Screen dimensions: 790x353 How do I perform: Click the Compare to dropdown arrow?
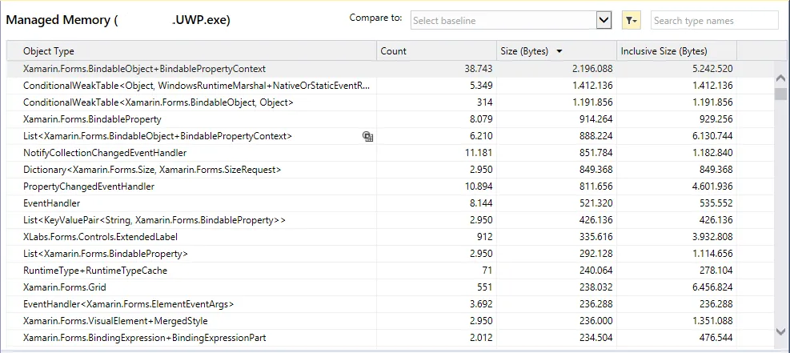click(x=604, y=20)
